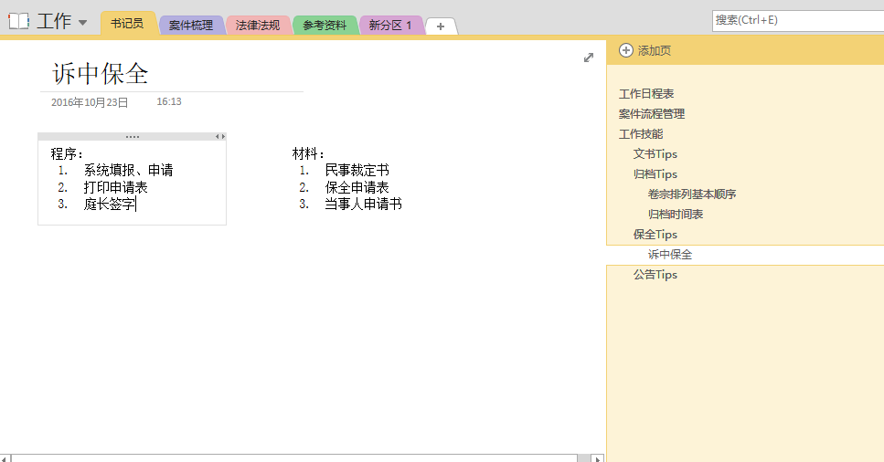Click the page date 2016年10月23日
Image resolution: width=884 pixels, height=462 pixels.
tap(90, 102)
